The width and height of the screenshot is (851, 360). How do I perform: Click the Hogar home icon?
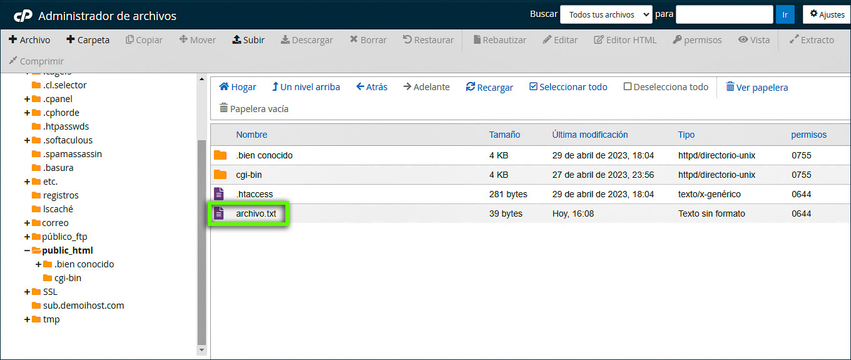tap(223, 87)
